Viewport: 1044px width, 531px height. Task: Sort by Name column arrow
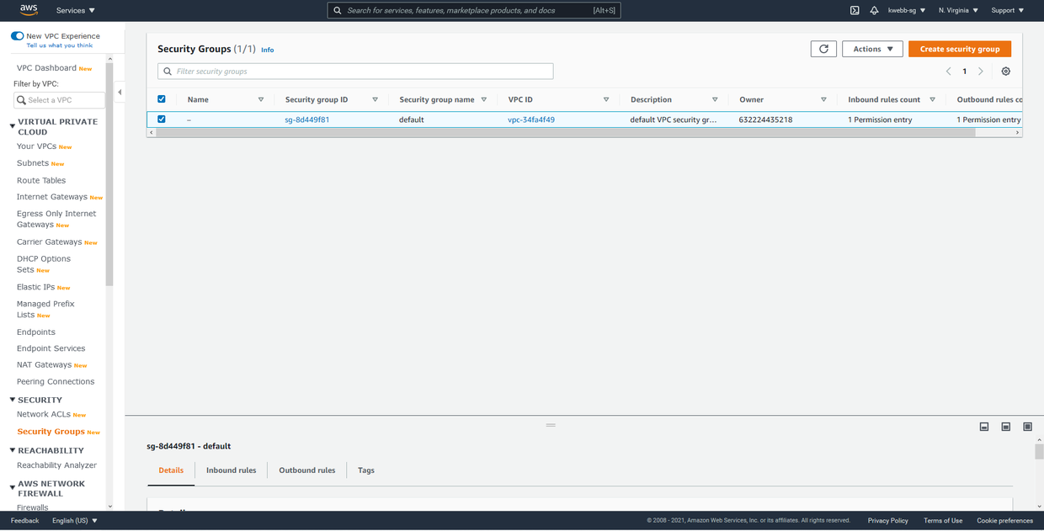261,99
